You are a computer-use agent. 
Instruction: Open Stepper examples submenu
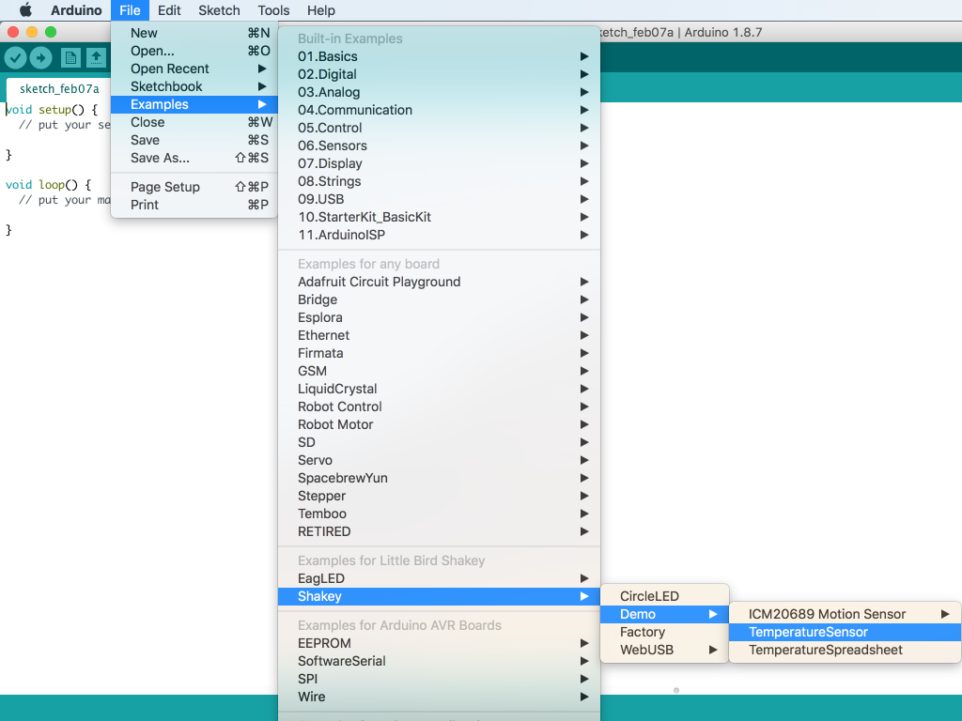coord(440,495)
